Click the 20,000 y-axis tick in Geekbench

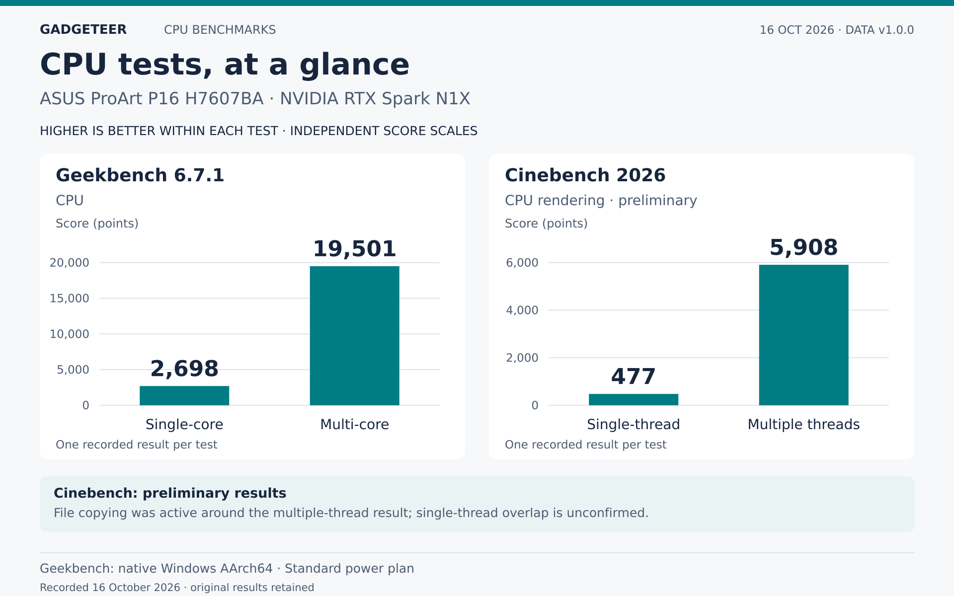pos(70,263)
